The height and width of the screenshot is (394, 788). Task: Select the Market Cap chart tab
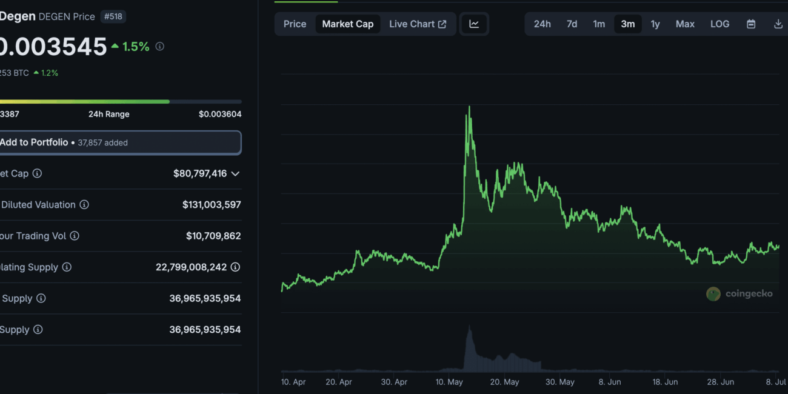point(348,24)
